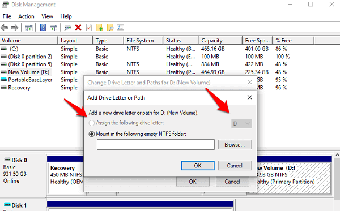340x211 pixels.
Task: Toggle the Show/Hide Action Pane toolbar icon
Action: (x=53, y=28)
